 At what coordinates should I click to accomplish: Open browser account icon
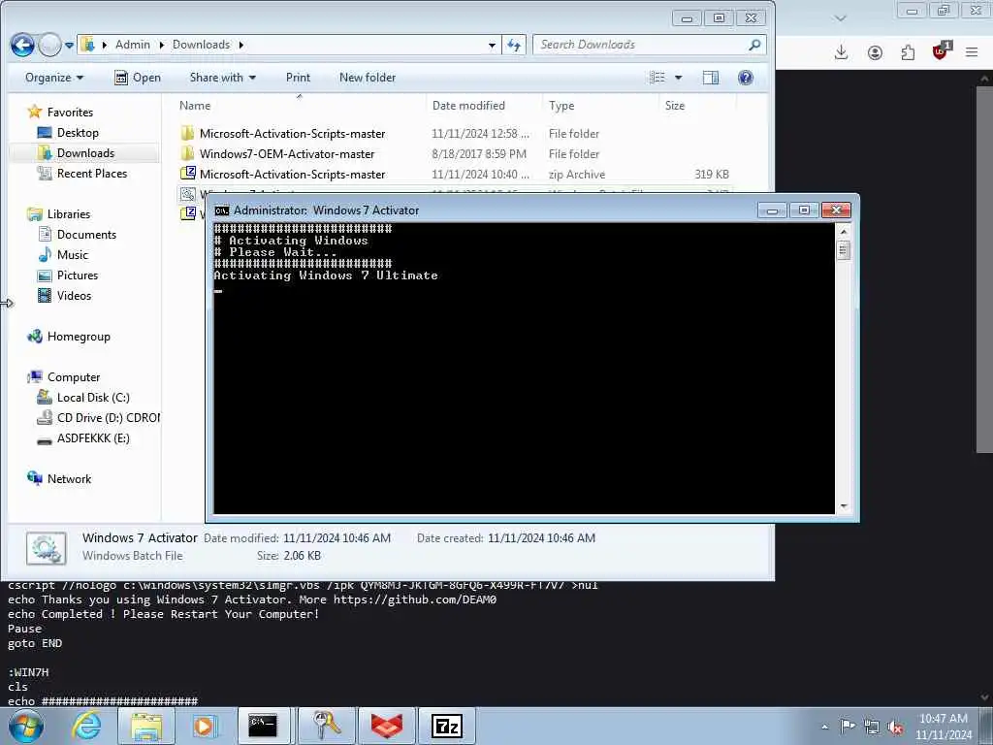tap(875, 52)
